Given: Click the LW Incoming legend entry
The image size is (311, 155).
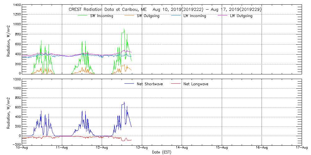Looking at the screenshot, I should [195, 16].
